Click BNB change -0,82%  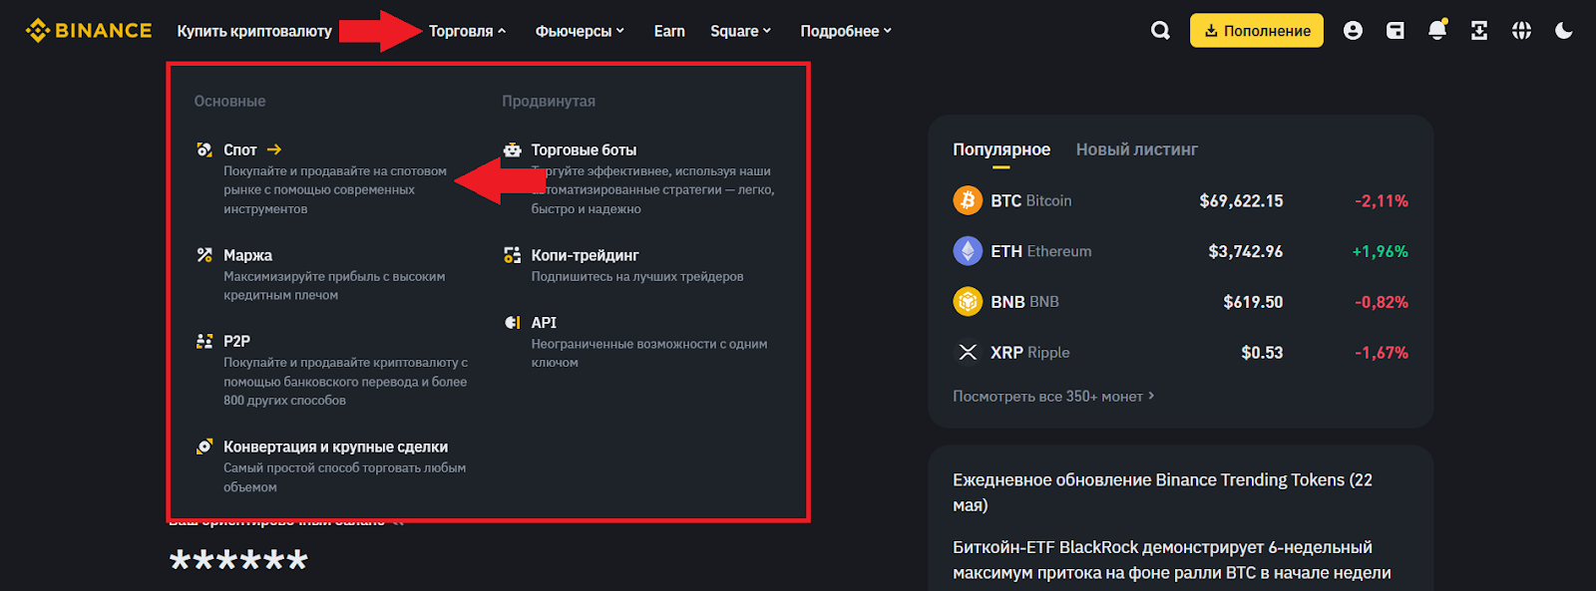coord(1382,302)
